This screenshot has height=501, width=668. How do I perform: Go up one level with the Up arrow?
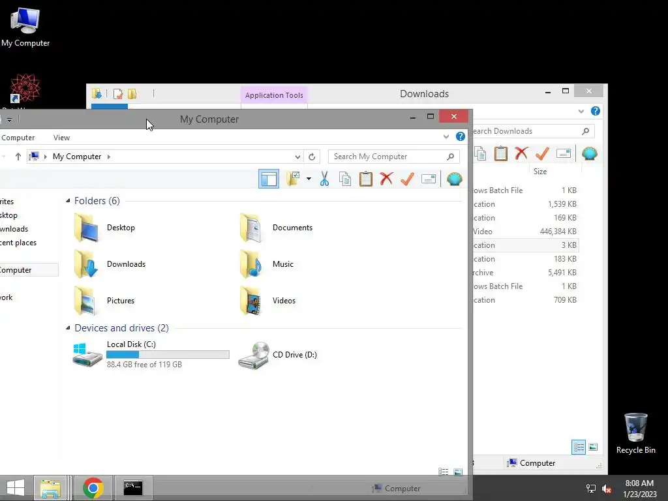[18, 157]
